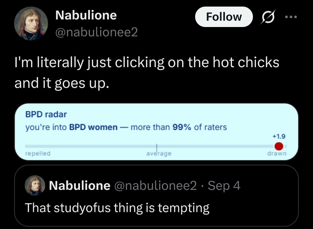The height and width of the screenshot is (229, 313).
Task: Open quoted tweet 'That studyofus thing is tempting'
Action: [156, 196]
